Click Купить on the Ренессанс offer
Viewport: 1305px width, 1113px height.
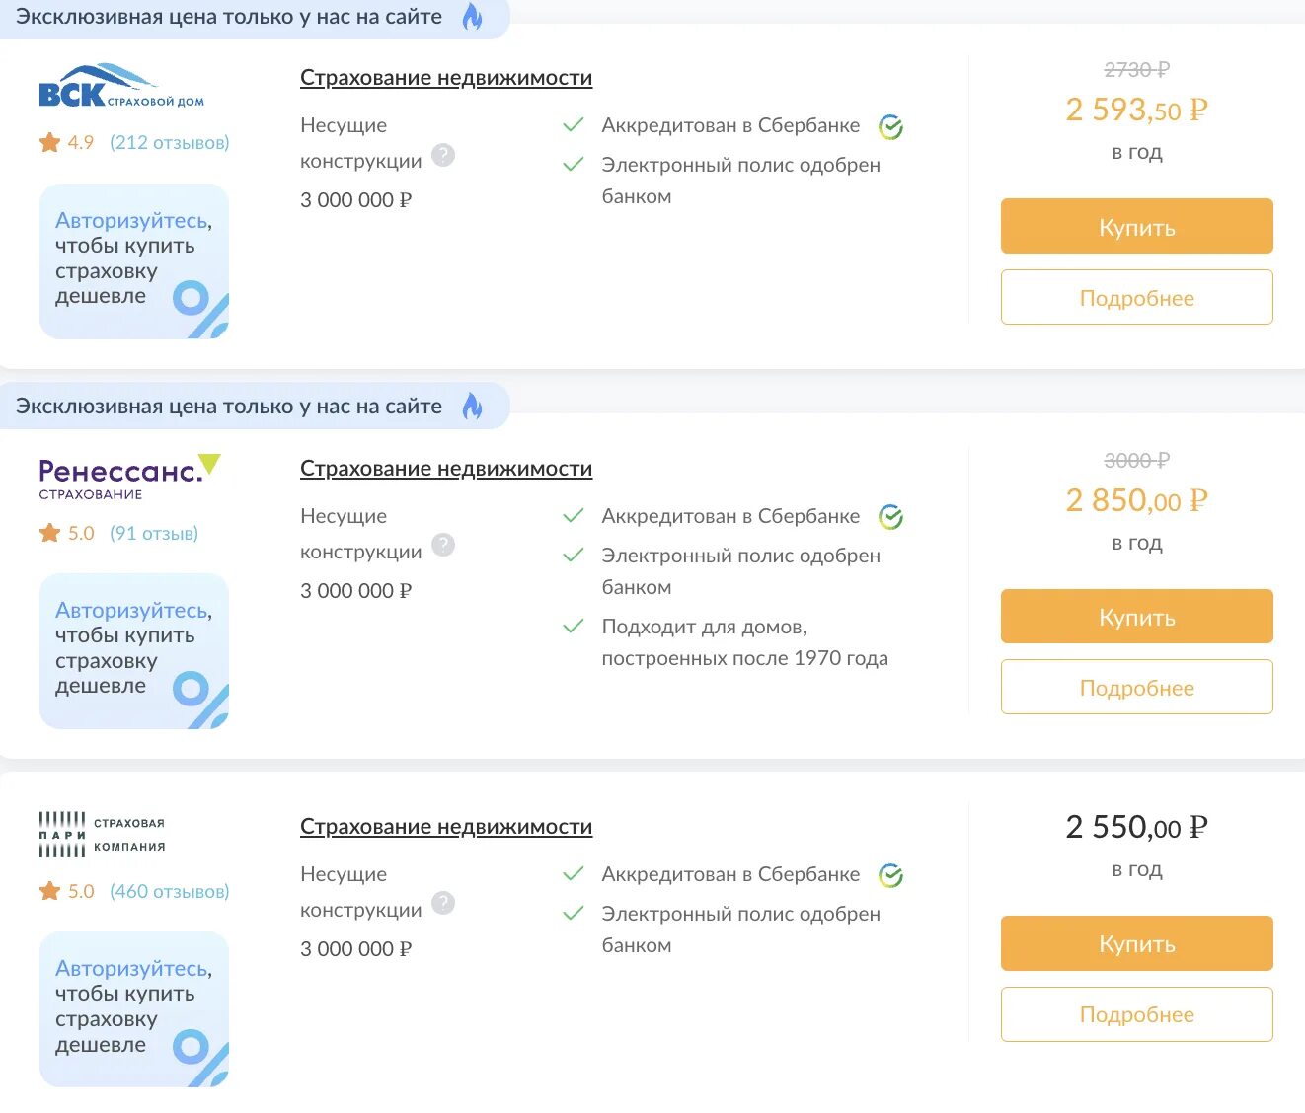click(1135, 616)
